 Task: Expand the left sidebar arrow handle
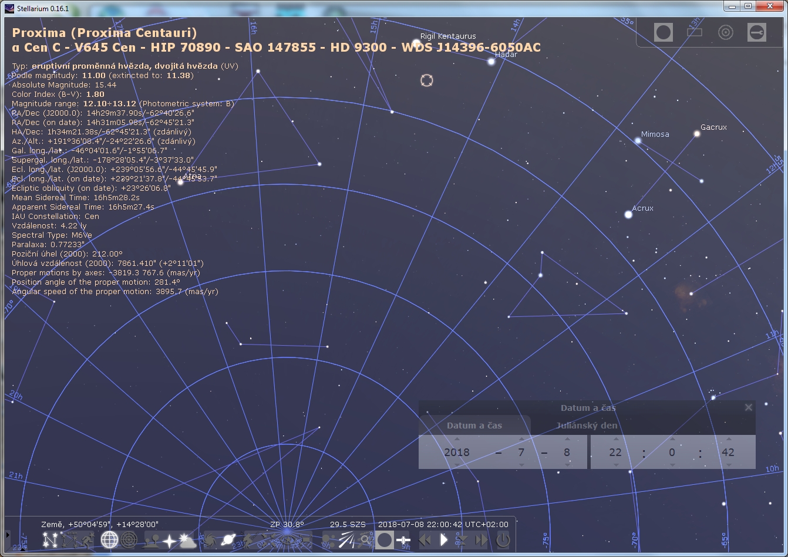tap(7, 535)
